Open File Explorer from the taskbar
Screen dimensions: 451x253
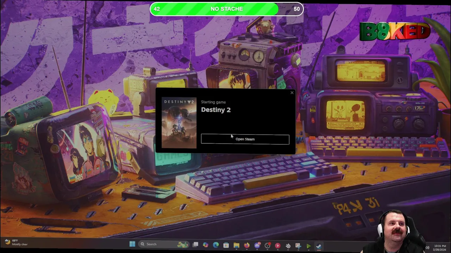pyautogui.click(x=236, y=245)
